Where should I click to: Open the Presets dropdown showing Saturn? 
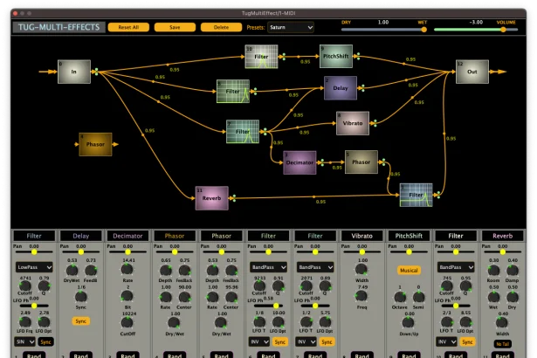point(291,27)
